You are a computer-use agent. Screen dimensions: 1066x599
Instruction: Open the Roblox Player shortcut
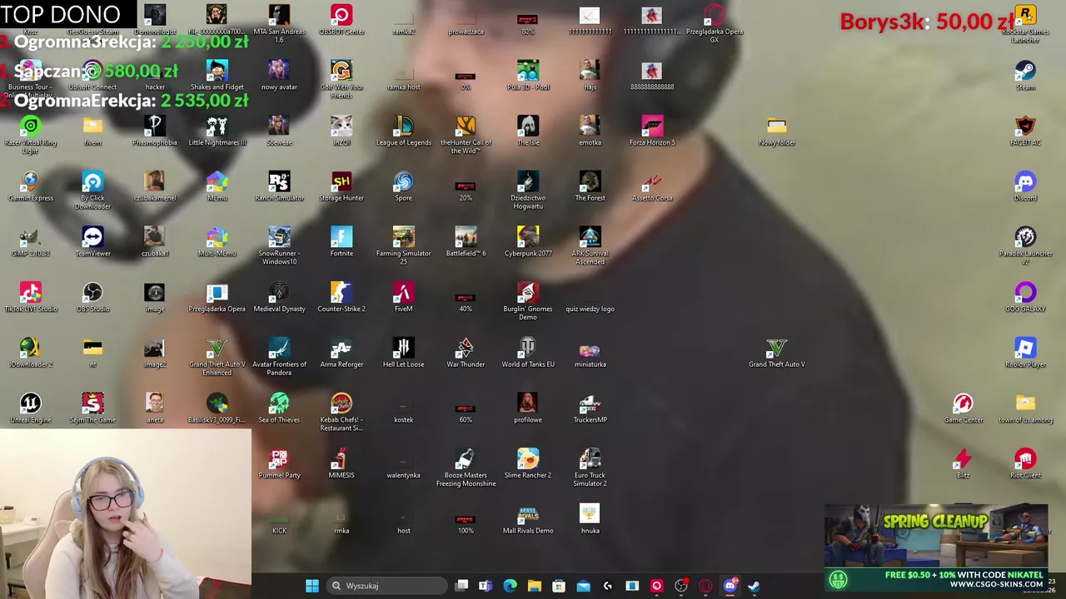1025,349
